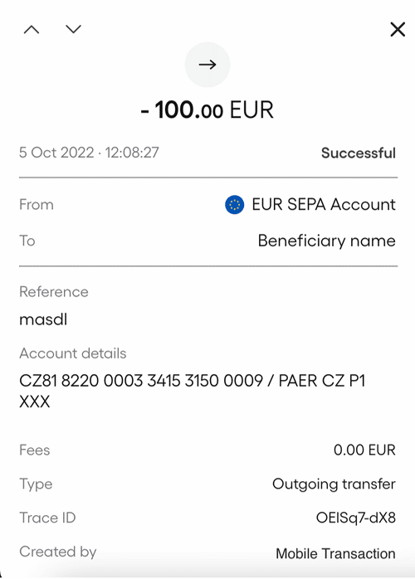Click the Created by label

click(57, 552)
